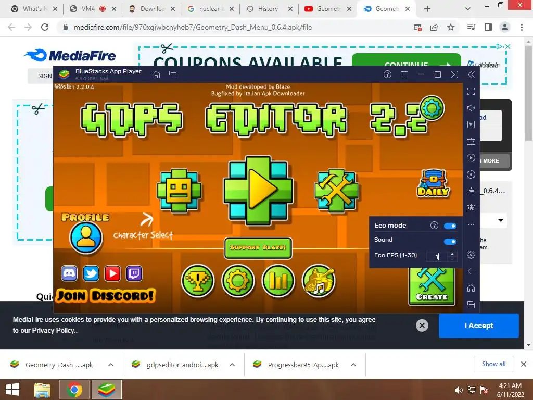
Task: Click the BlueStacks title bar home icon
Action: click(156, 74)
